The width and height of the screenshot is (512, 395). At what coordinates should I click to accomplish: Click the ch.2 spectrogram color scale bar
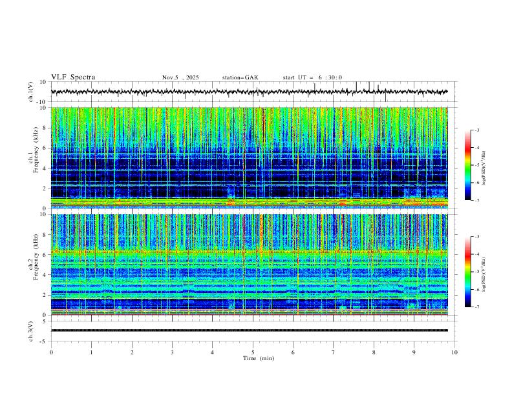[x=467, y=272]
